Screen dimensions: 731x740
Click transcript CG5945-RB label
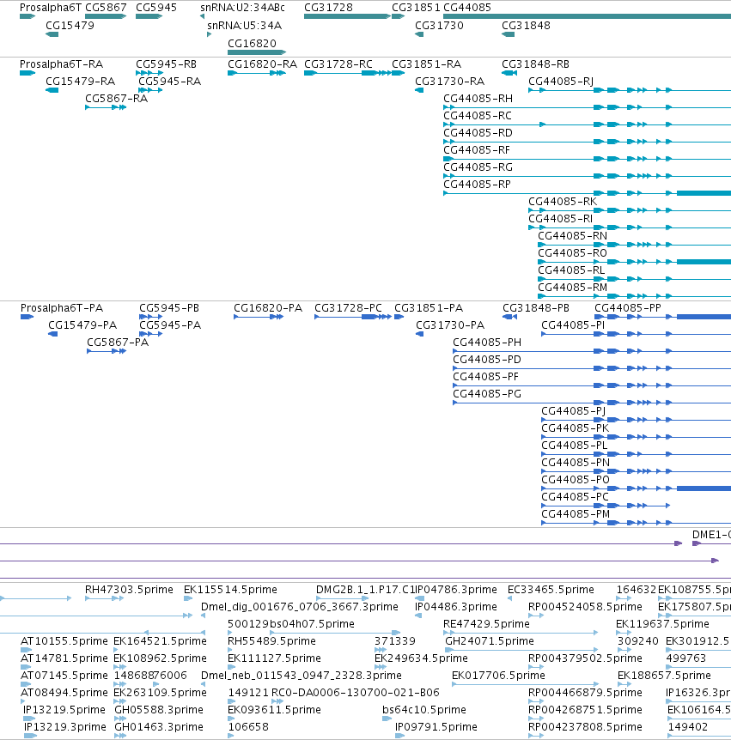point(167,64)
